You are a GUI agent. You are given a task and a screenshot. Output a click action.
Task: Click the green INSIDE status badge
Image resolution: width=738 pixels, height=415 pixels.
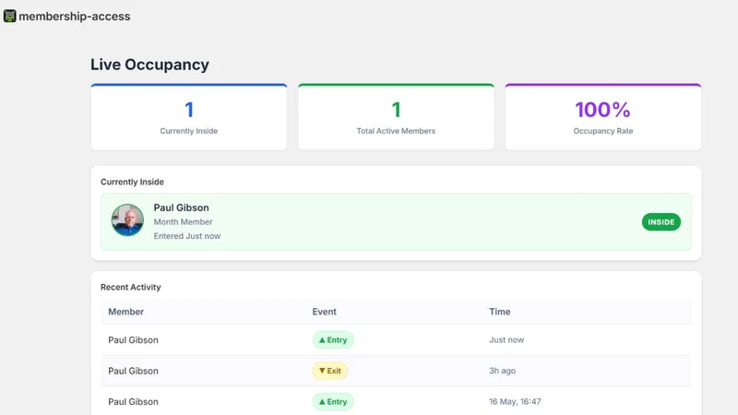click(x=661, y=222)
